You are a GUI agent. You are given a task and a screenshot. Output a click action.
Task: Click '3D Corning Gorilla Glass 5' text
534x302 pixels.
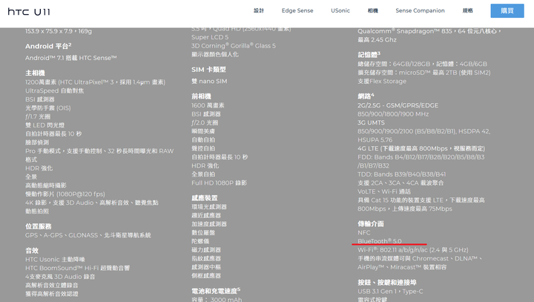pos(234,46)
